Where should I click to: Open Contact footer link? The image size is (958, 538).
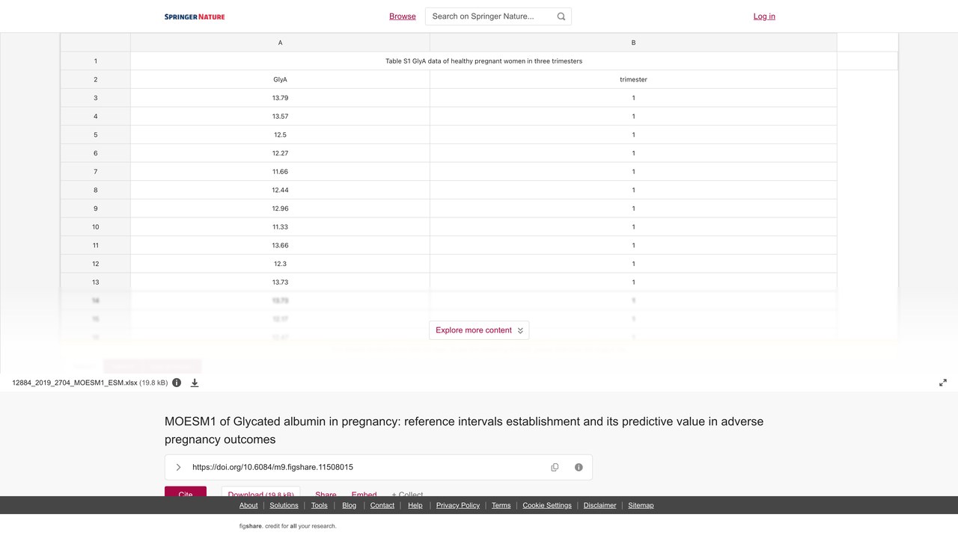pos(382,506)
